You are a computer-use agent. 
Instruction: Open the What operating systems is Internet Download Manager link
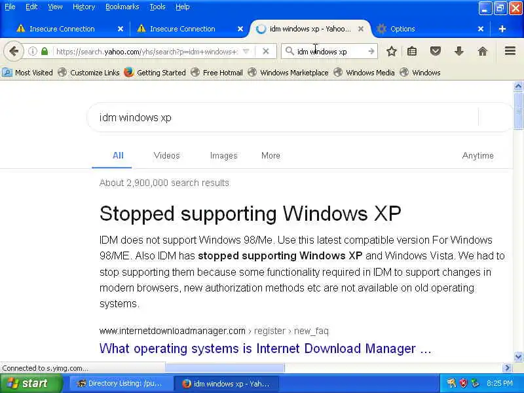pos(265,348)
